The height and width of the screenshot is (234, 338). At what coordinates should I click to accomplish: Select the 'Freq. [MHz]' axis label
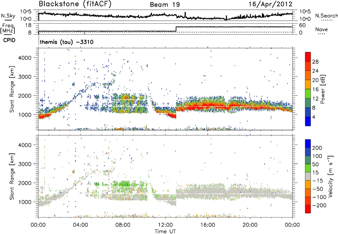pyautogui.click(x=8, y=28)
